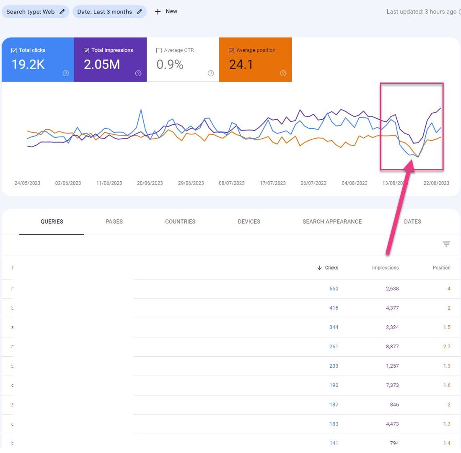Image resolution: width=461 pixels, height=453 pixels.
Task: Click the 187 clicks cell
Action: [x=334, y=404]
